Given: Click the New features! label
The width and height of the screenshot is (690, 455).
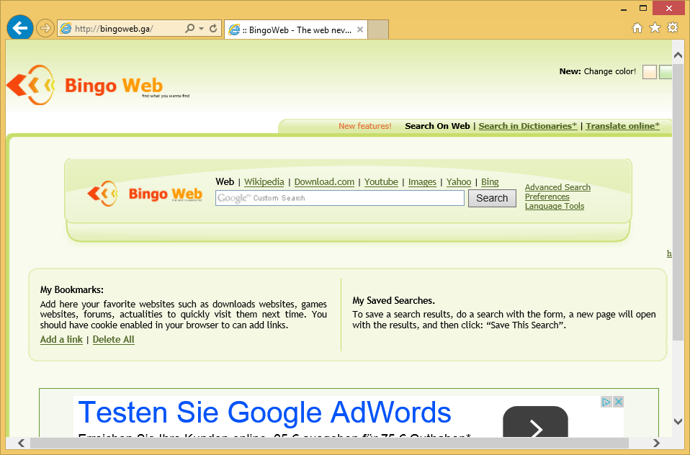Looking at the screenshot, I should [364, 126].
